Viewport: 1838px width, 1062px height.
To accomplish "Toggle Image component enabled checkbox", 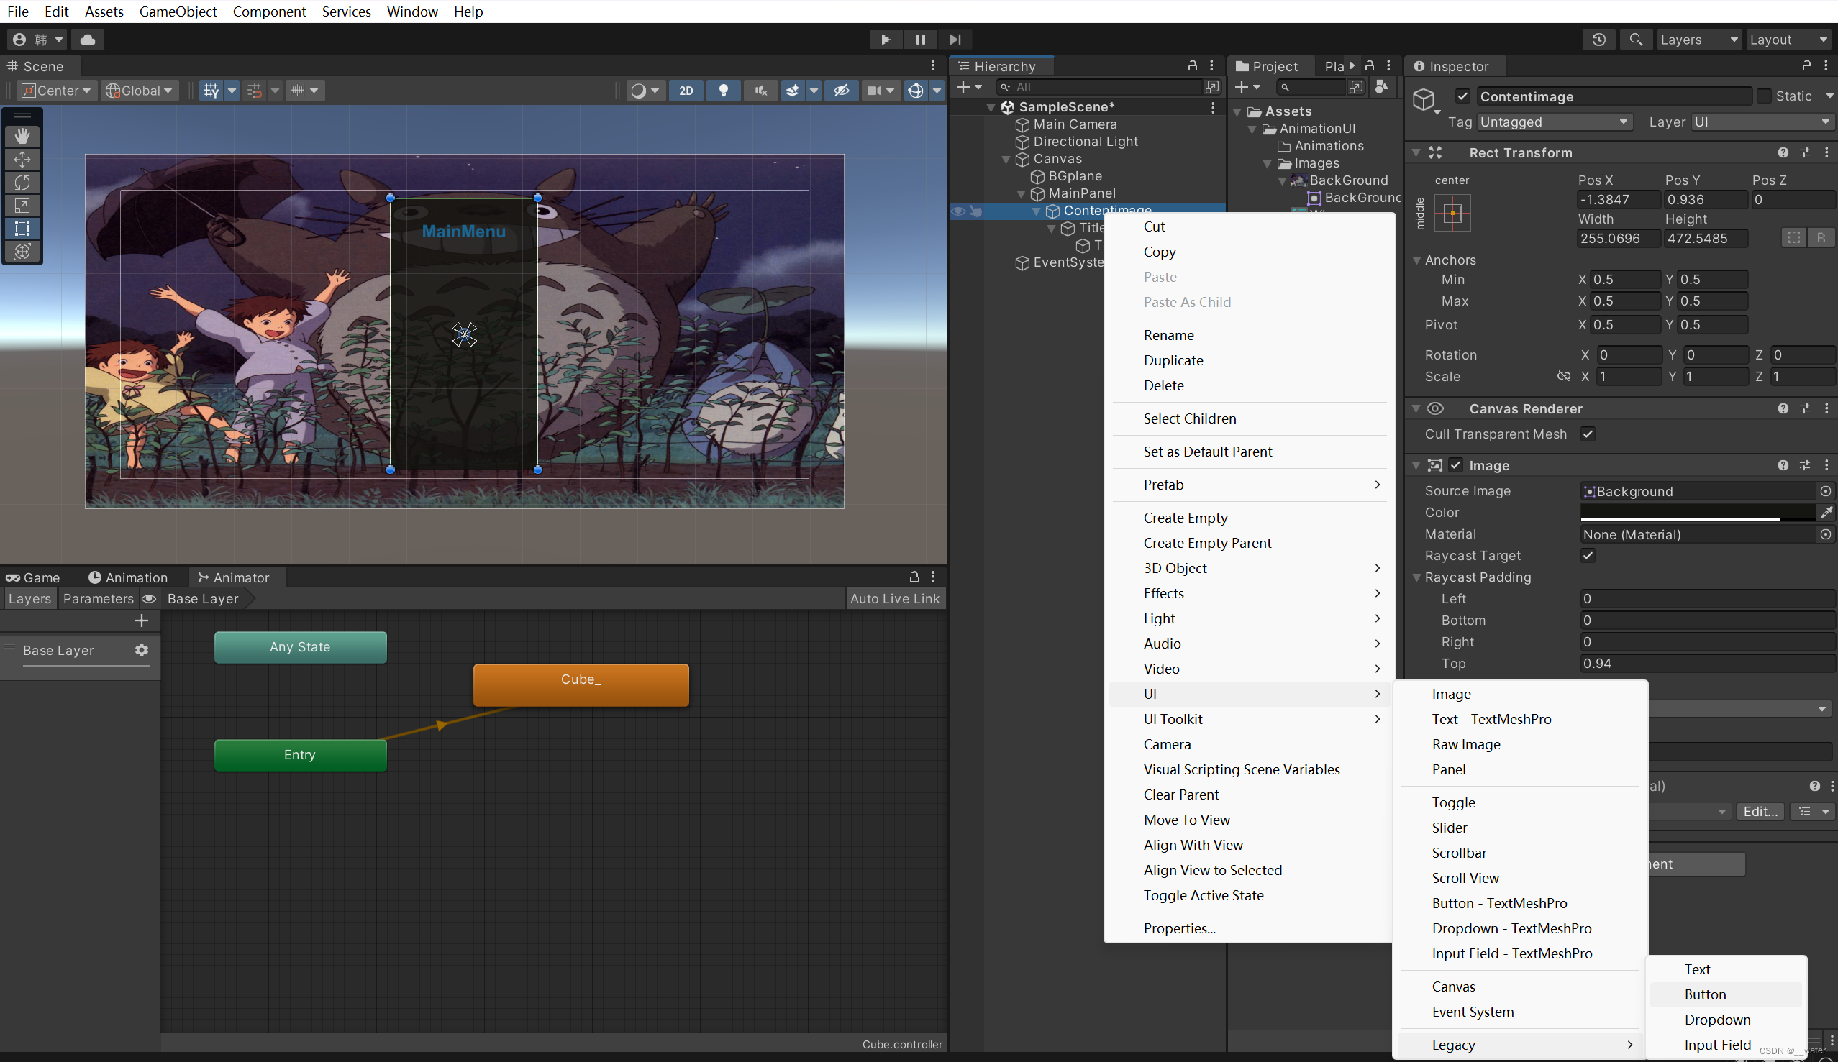I will (x=1456, y=465).
